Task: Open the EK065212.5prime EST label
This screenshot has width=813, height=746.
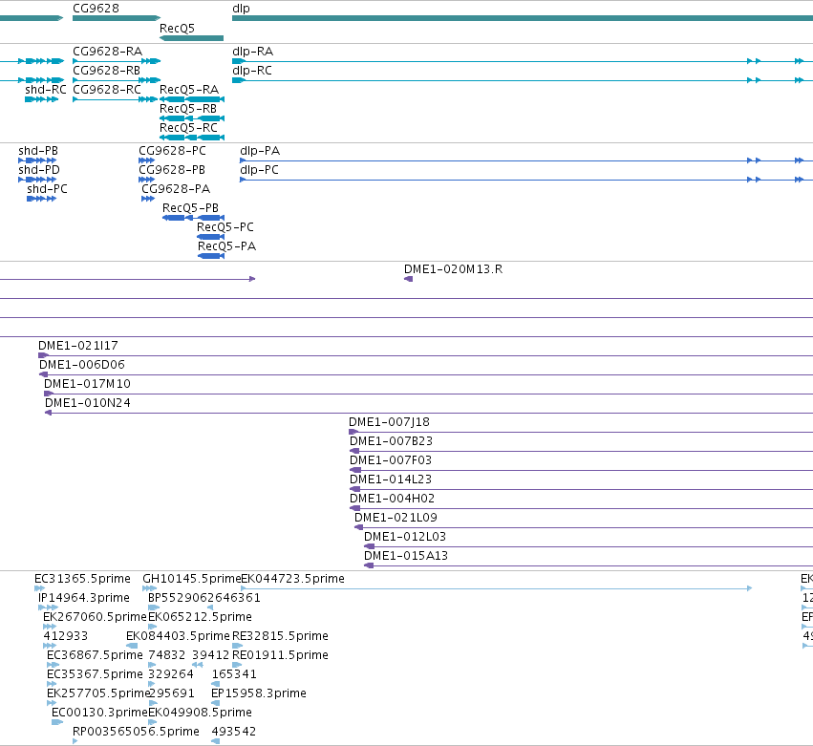Action: [200, 617]
